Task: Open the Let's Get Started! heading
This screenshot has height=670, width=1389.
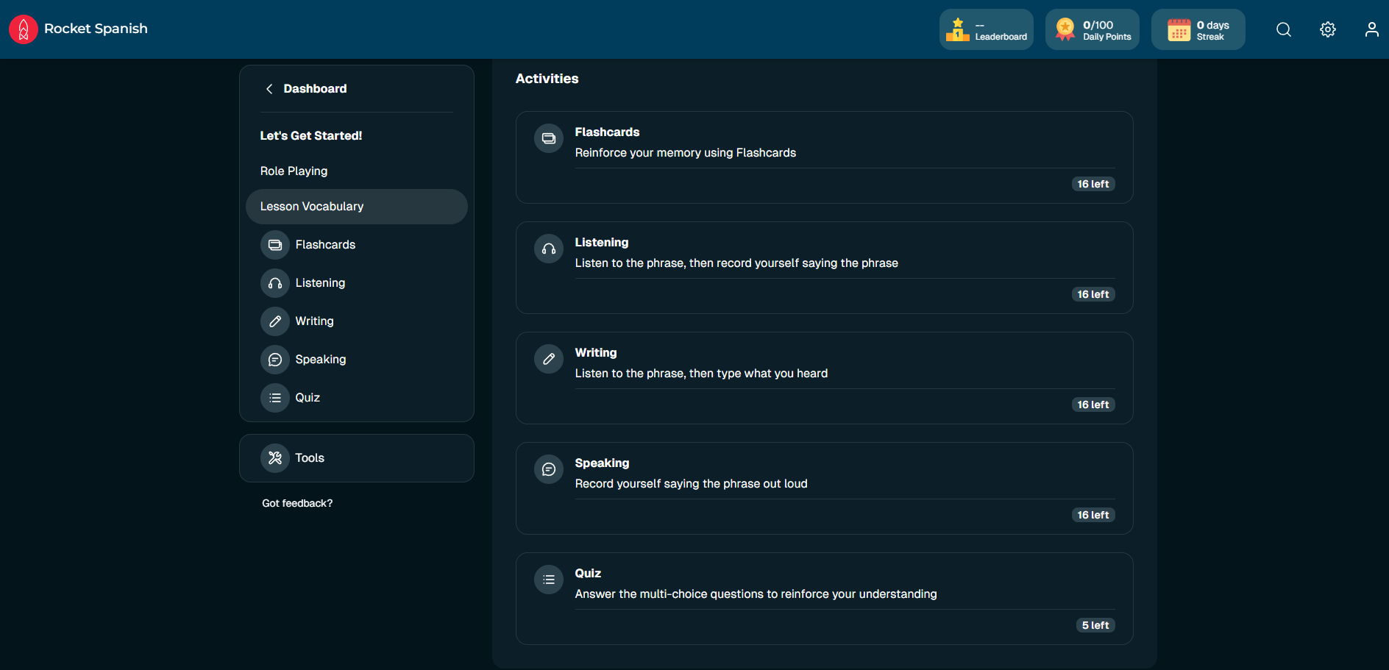Action: [x=311, y=136]
